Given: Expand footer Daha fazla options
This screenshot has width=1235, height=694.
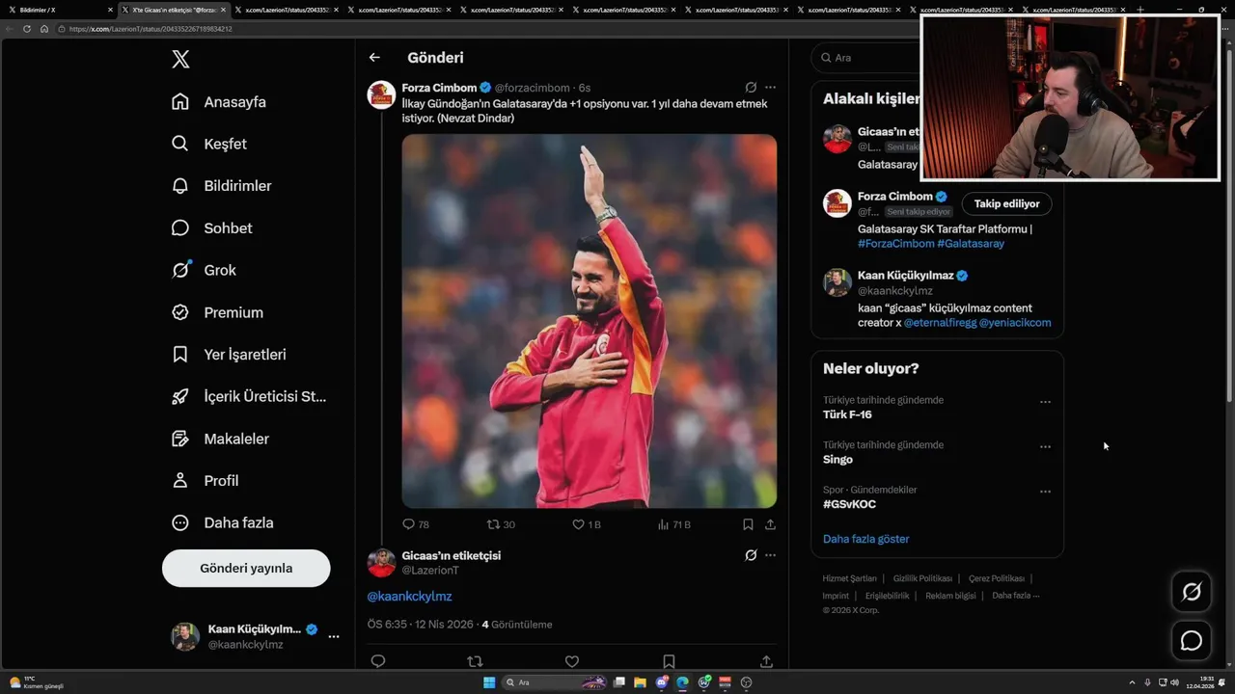Looking at the screenshot, I should 1015,596.
